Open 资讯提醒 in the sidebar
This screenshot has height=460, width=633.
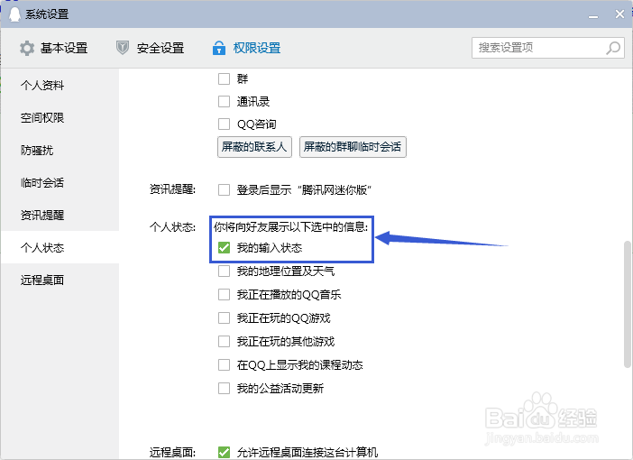click(60, 215)
